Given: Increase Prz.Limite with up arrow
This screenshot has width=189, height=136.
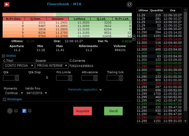Looking at the screenshot, I should (x=70, y=76).
